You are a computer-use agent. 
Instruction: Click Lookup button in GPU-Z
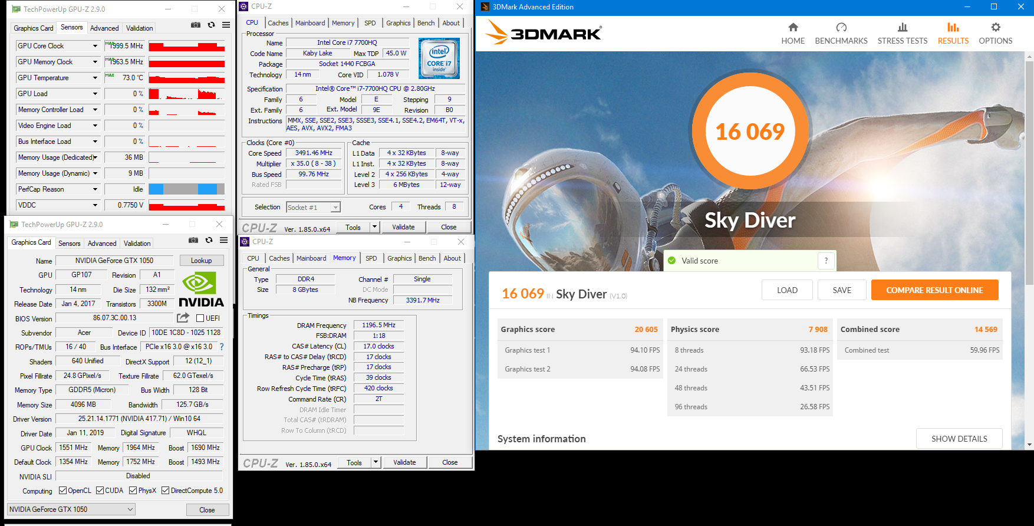[x=201, y=261]
